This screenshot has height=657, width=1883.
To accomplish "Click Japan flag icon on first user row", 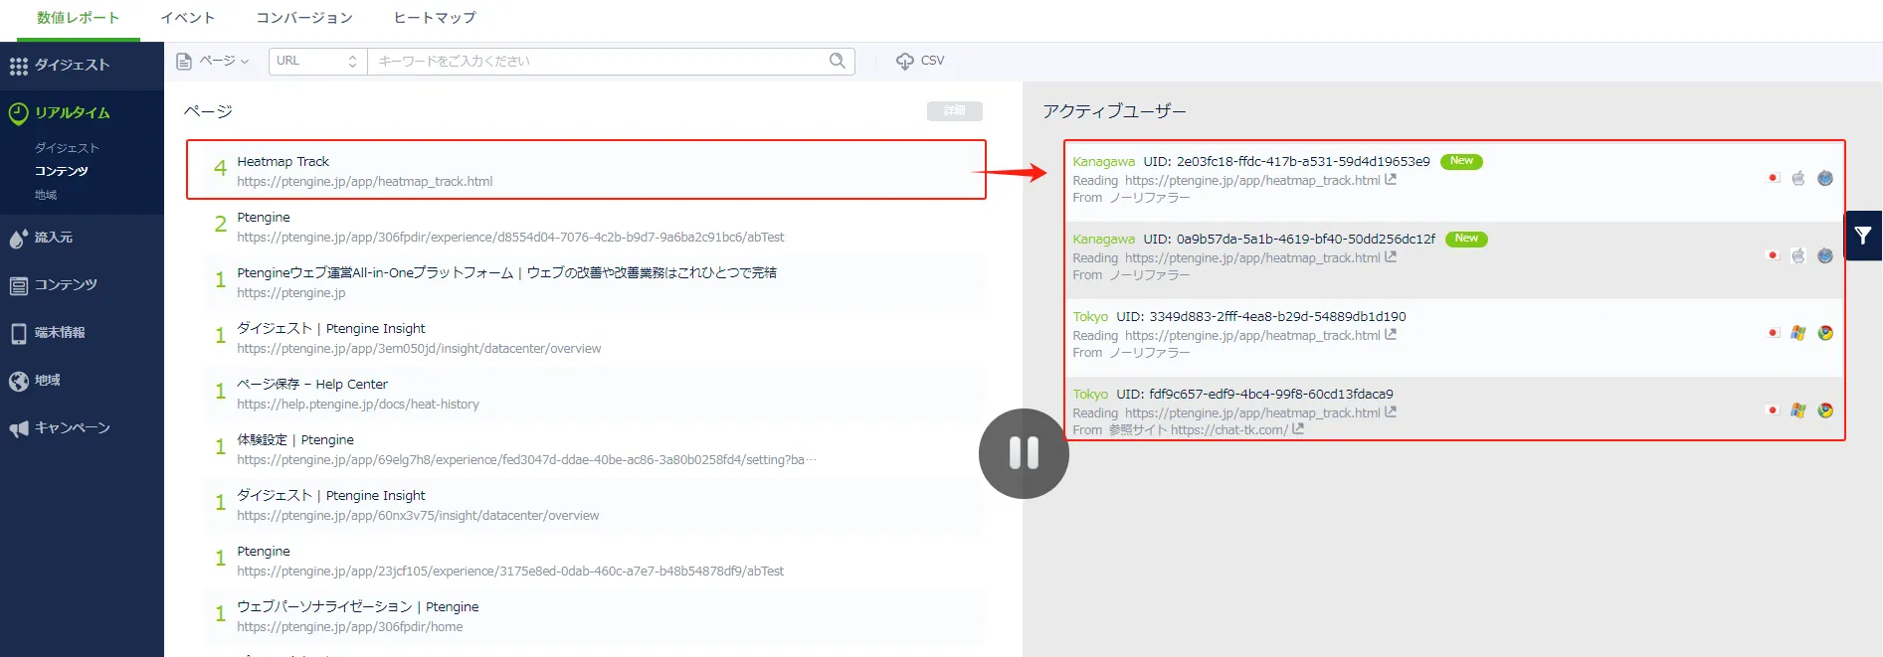I will pyautogui.click(x=1773, y=178).
